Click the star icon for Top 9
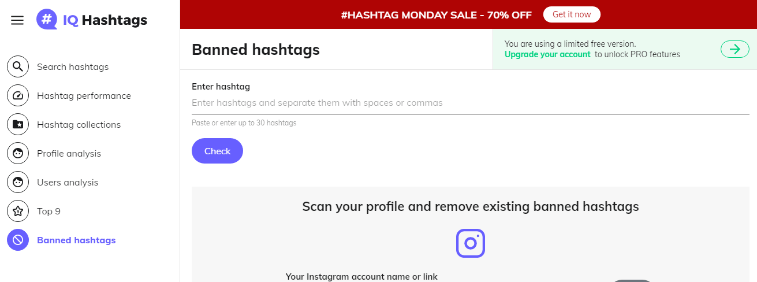 point(18,211)
